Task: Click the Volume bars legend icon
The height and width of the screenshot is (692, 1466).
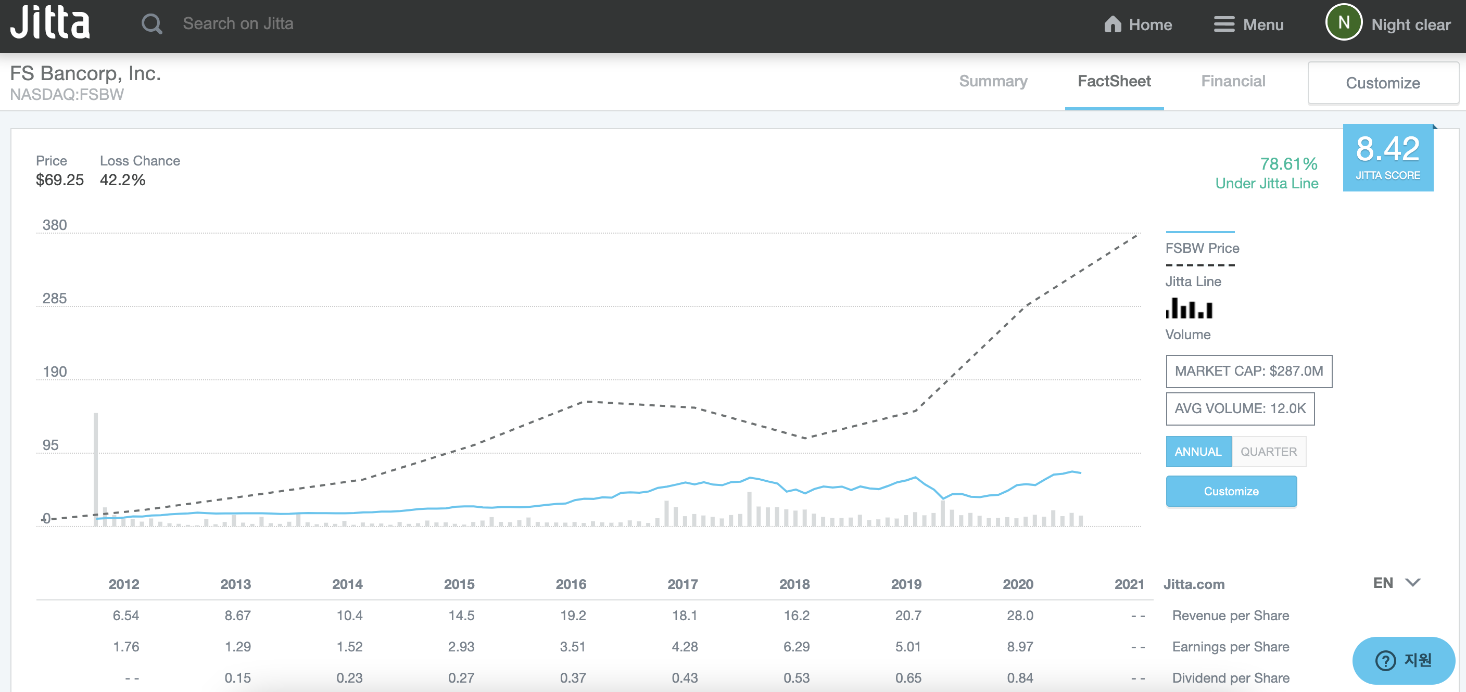Action: (x=1189, y=309)
